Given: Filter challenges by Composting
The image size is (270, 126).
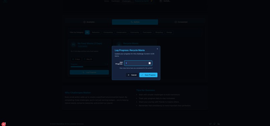Looking at the screenshot, I should click(108, 32).
